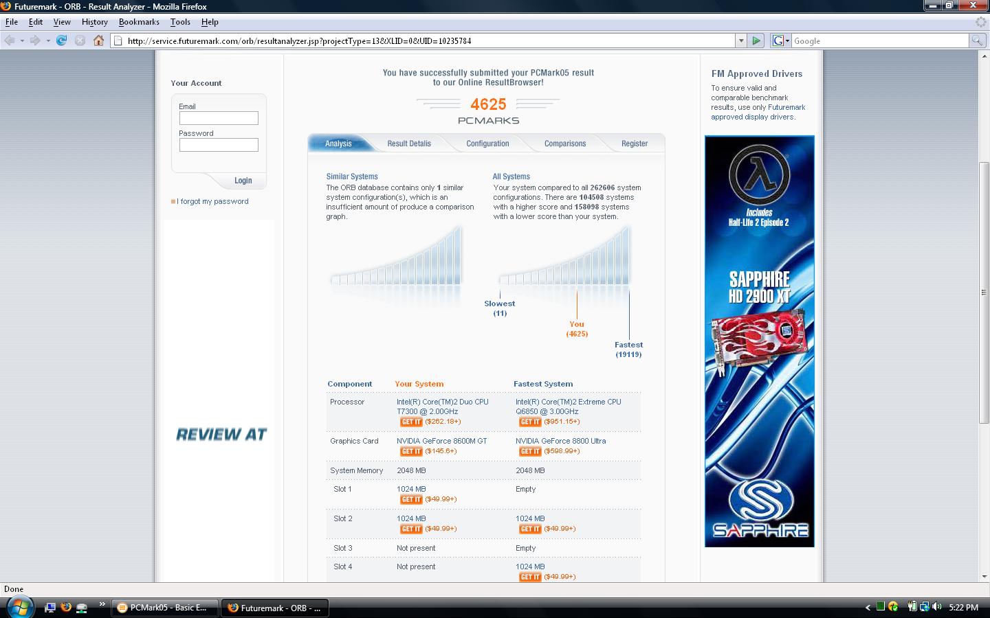Image resolution: width=990 pixels, height=618 pixels.
Task: Click the 4625 PCMarks score
Action: [x=488, y=104]
